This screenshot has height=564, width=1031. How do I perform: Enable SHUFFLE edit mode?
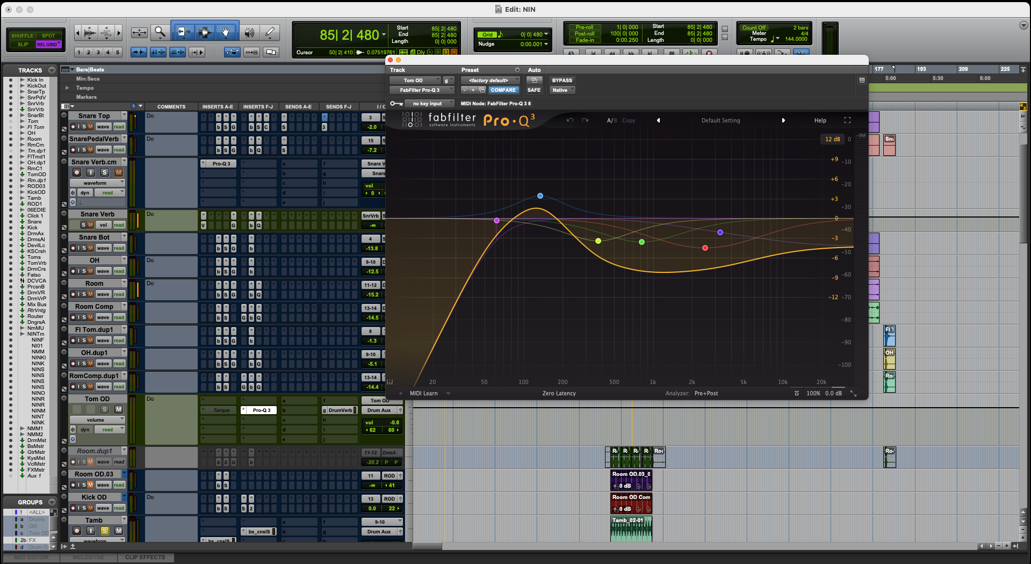[22, 35]
